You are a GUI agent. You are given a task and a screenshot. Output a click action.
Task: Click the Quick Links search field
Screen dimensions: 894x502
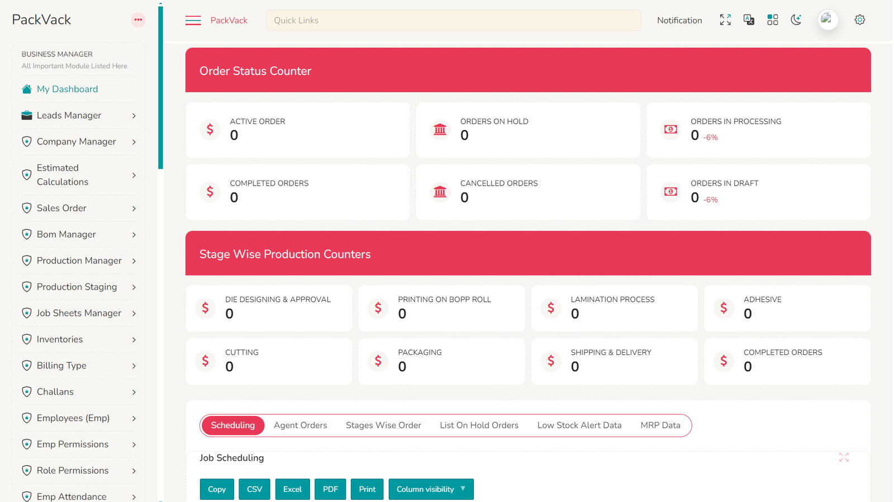click(x=453, y=21)
